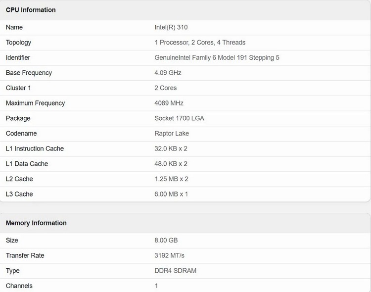The width and height of the screenshot is (371, 292).
Task: Select the 4.09 GHz value
Action: [x=168, y=73]
